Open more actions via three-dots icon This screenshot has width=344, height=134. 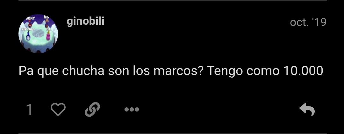tap(132, 109)
